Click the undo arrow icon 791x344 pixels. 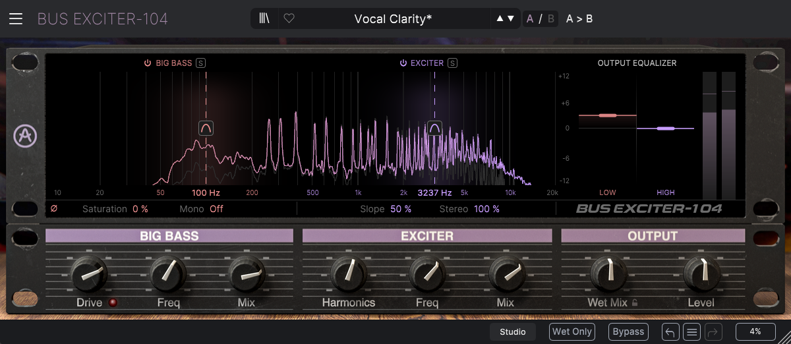(x=670, y=331)
